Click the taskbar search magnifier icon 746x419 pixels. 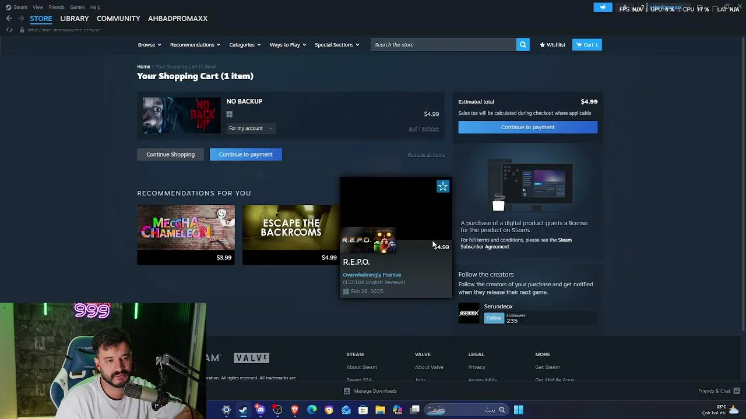[502, 410]
